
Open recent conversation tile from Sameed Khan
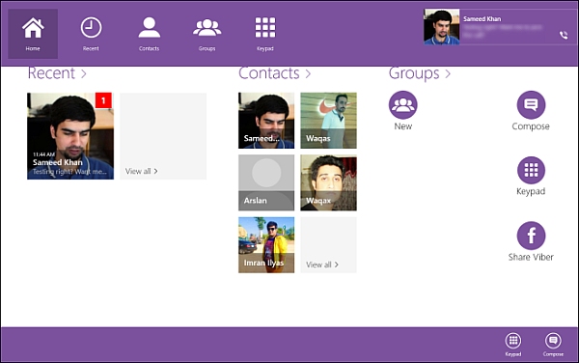point(70,136)
